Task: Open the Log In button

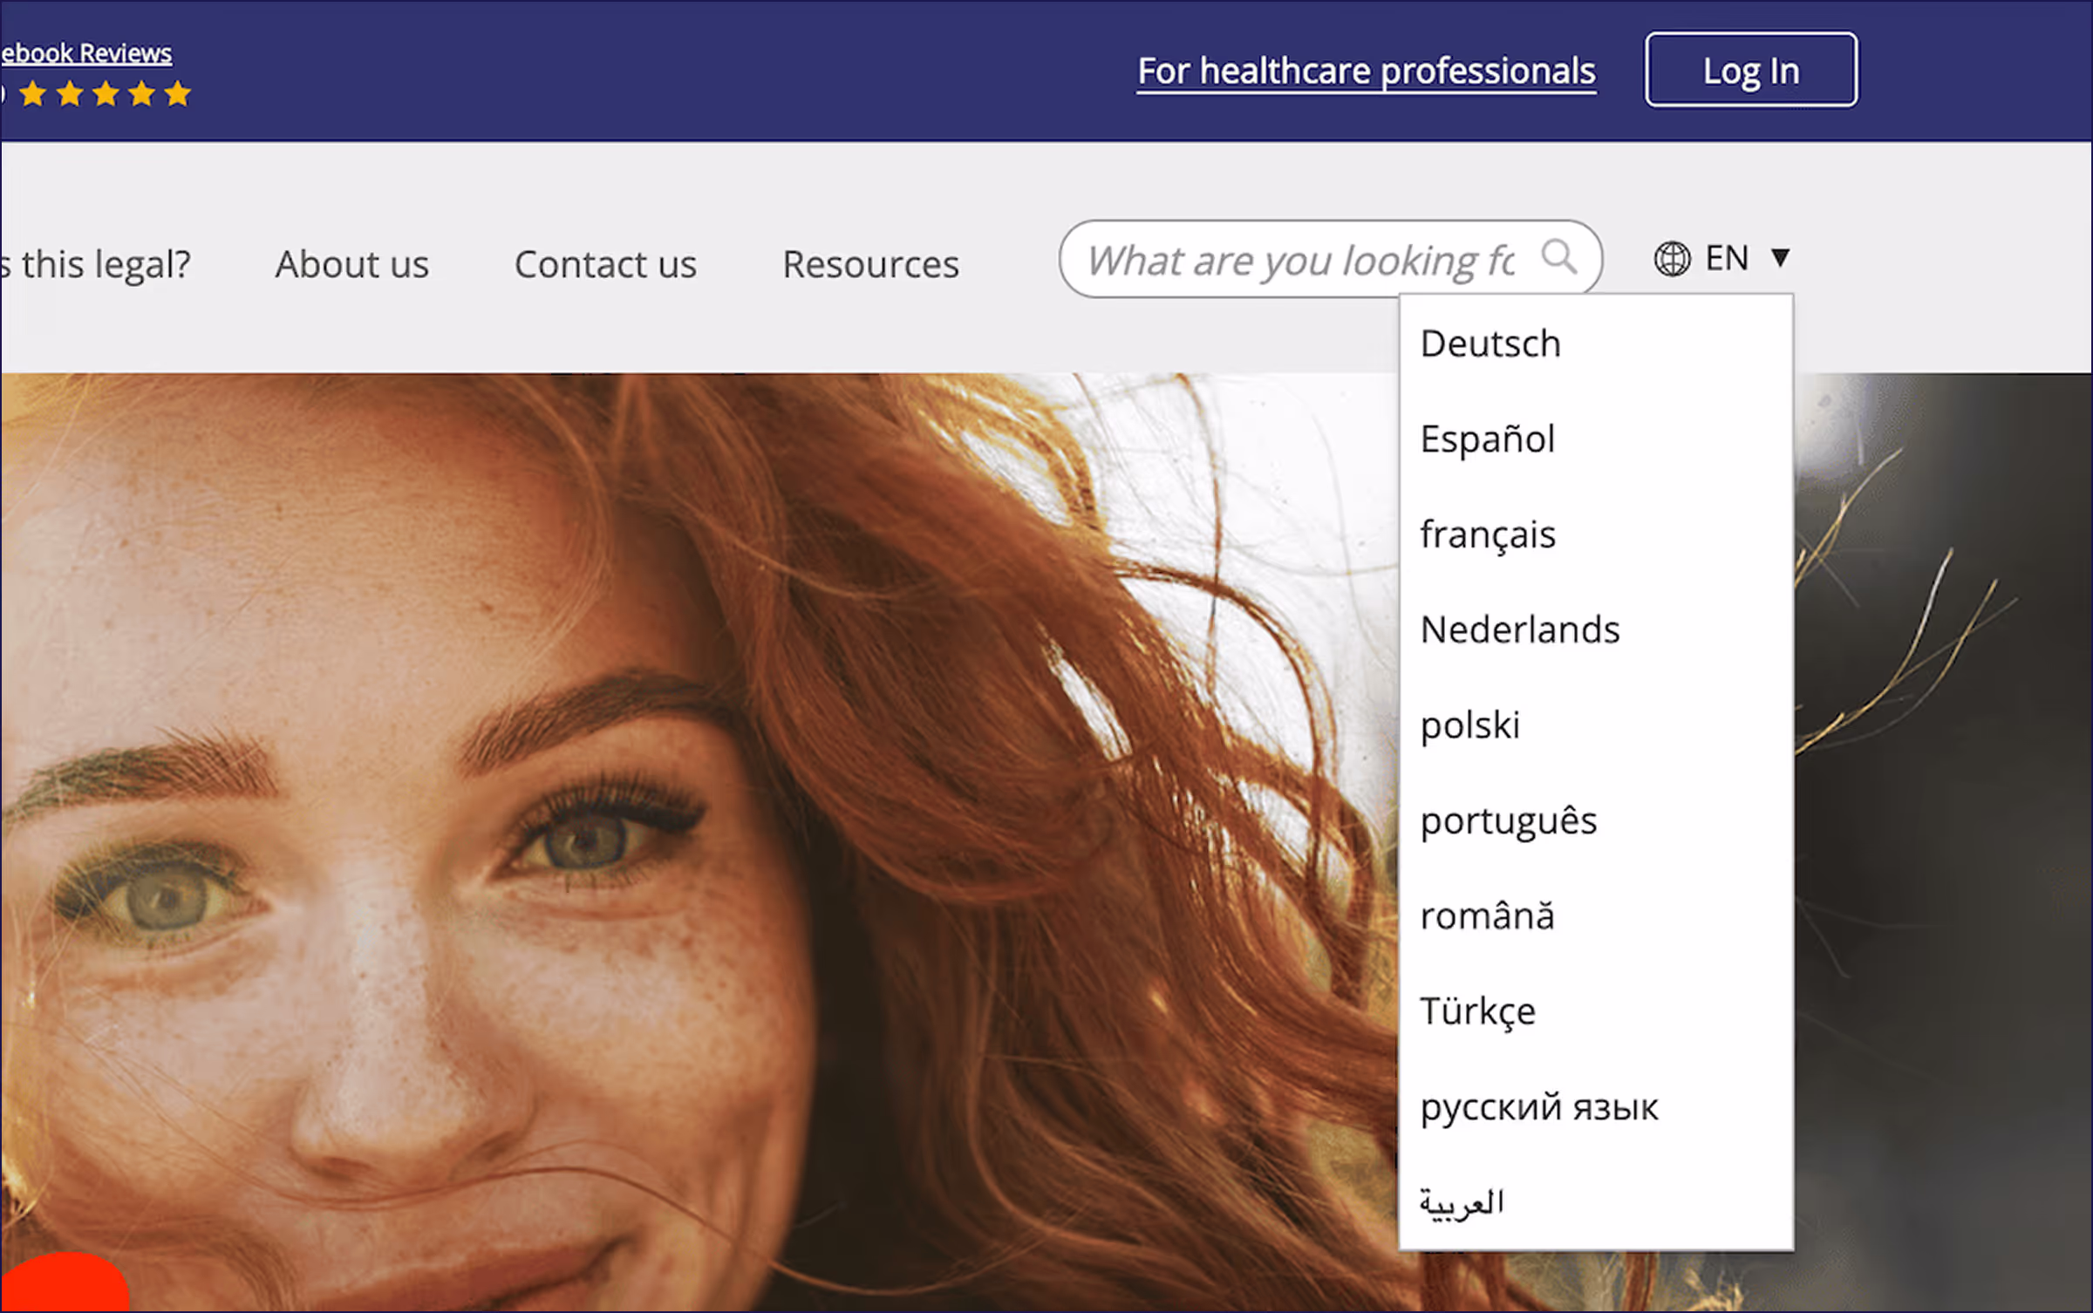Action: click(x=1751, y=70)
